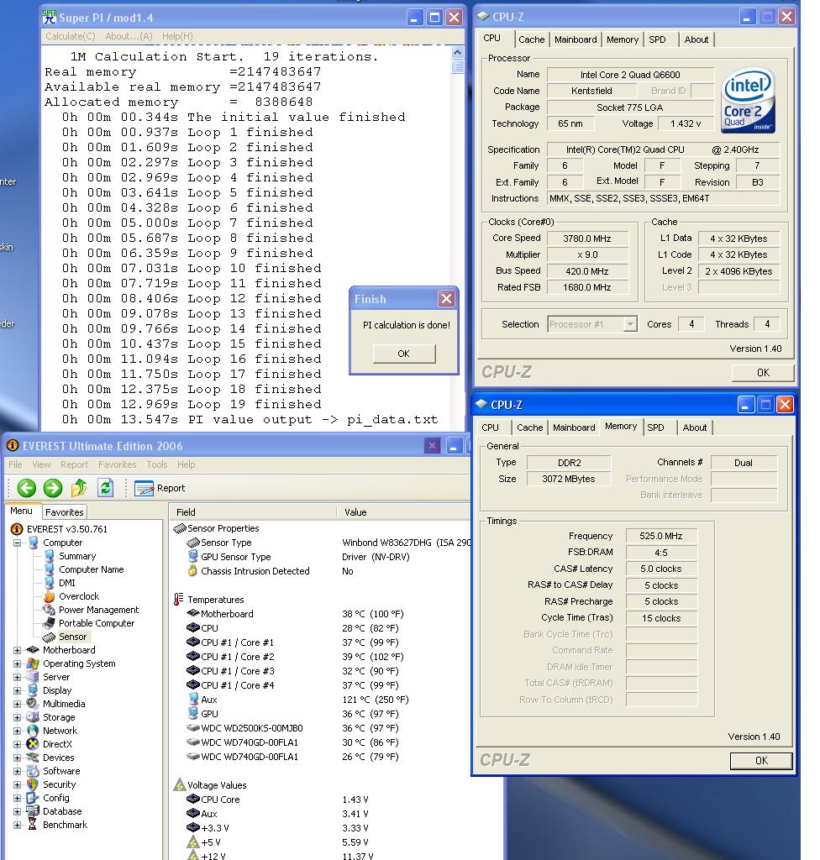Viewport: 820px width, 860px height.
Task: Collapse the Computer tree node
Action: tap(18, 543)
